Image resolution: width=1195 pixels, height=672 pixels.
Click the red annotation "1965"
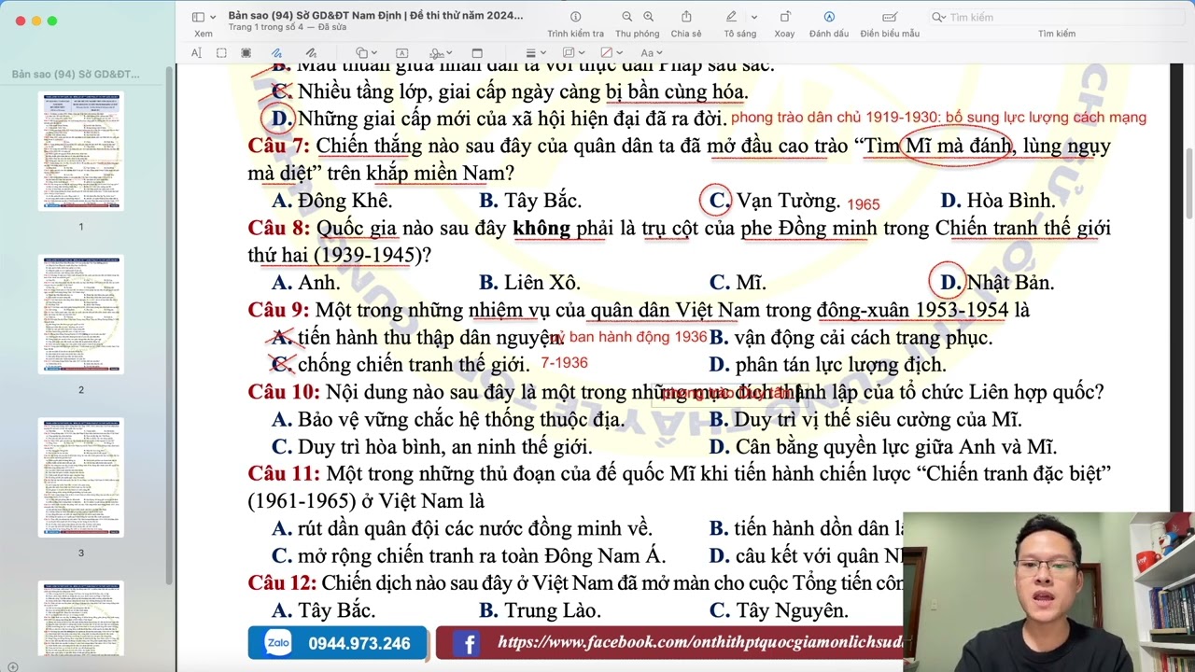pyautogui.click(x=864, y=204)
